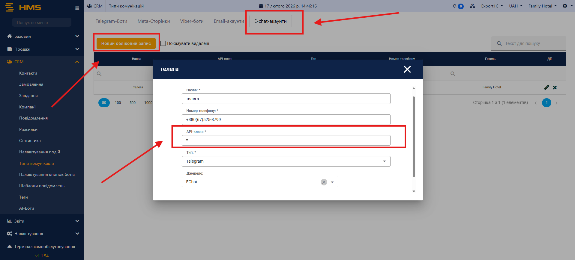This screenshot has height=260, width=575.
Task: Open the notifications bell icon
Action: click(x=455, y=6)
